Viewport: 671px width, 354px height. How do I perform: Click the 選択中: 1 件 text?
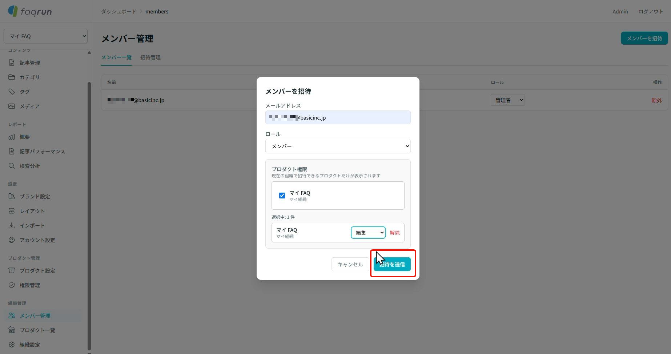(283, 217)
